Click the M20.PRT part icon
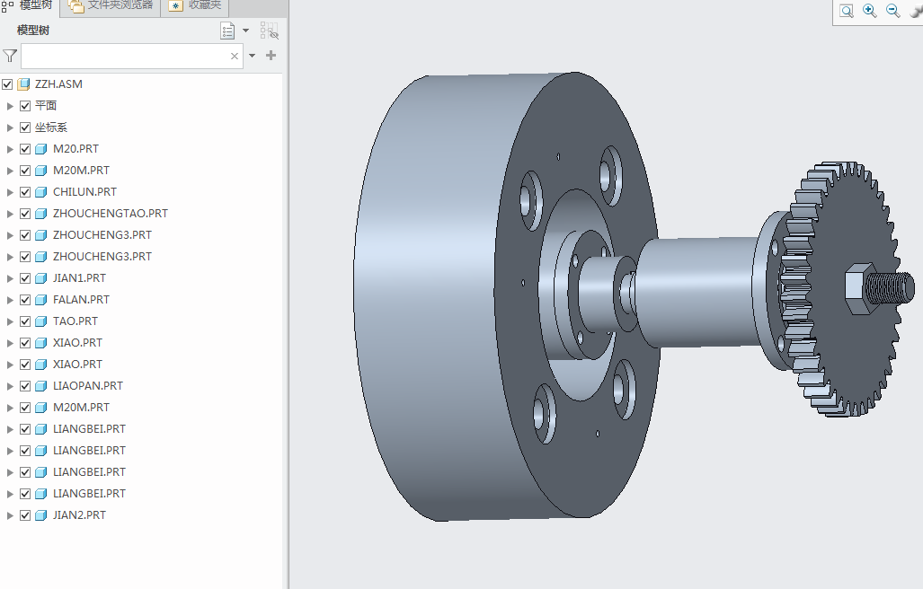This screenshot has width=923, height=589. point(40,149)
